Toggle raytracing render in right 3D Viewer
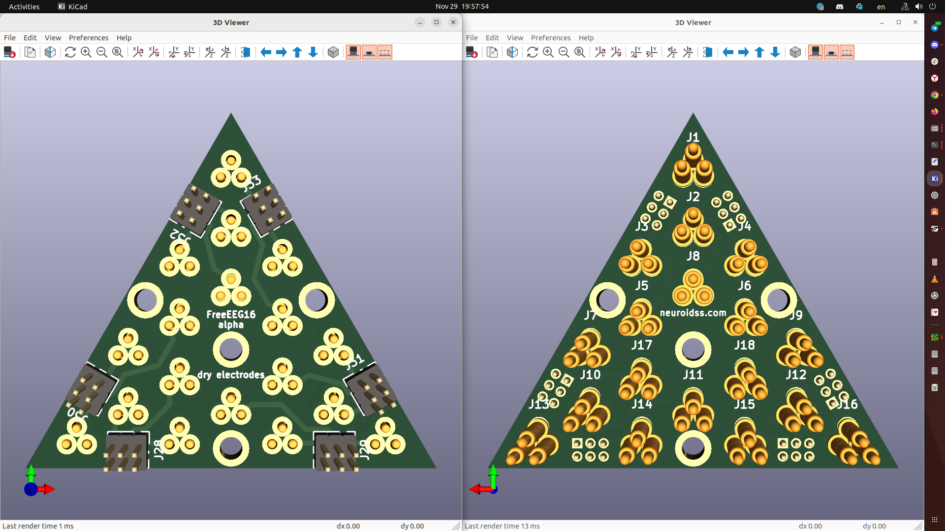The height and width of the screenshot is (531, 945). 512,52
